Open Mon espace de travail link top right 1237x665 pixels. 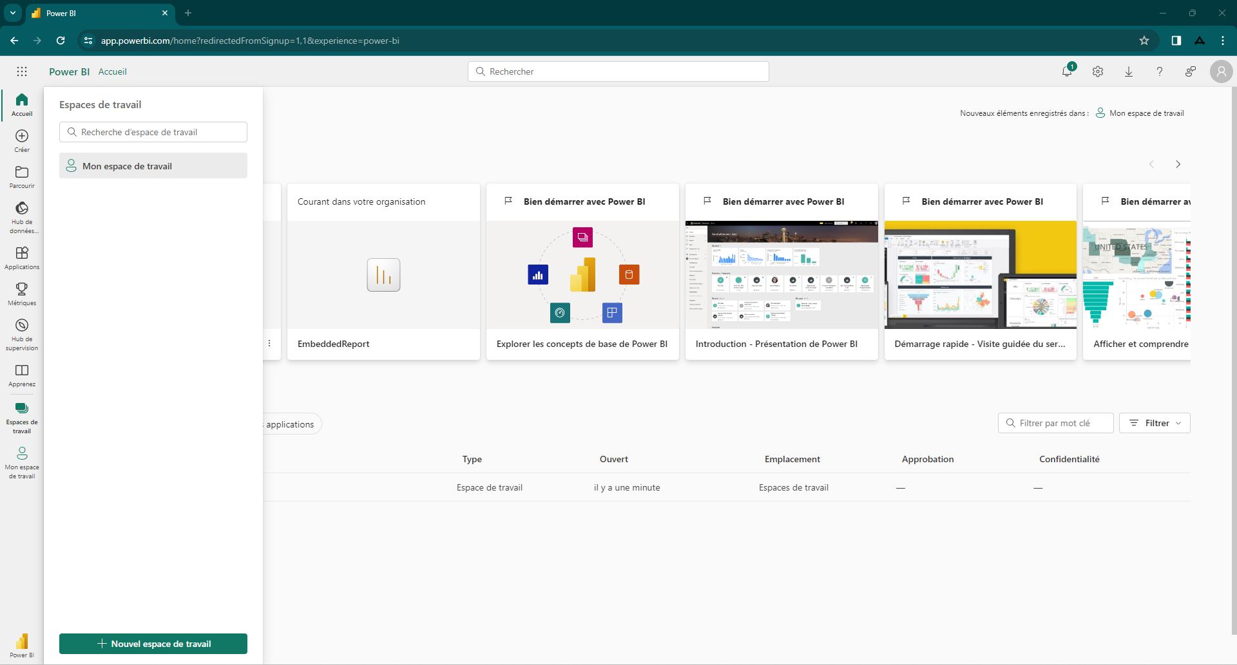pyautogui.click(x=1140, y=113)
